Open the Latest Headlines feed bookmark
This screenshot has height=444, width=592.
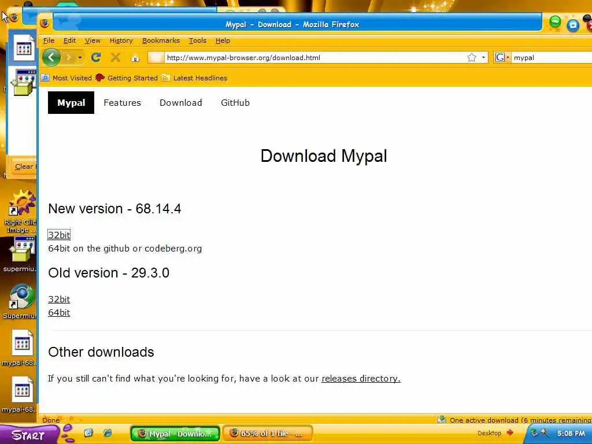point(194,78)
